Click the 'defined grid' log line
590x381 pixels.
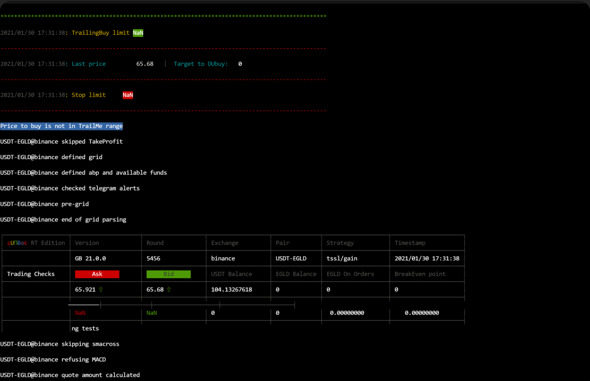51,157
